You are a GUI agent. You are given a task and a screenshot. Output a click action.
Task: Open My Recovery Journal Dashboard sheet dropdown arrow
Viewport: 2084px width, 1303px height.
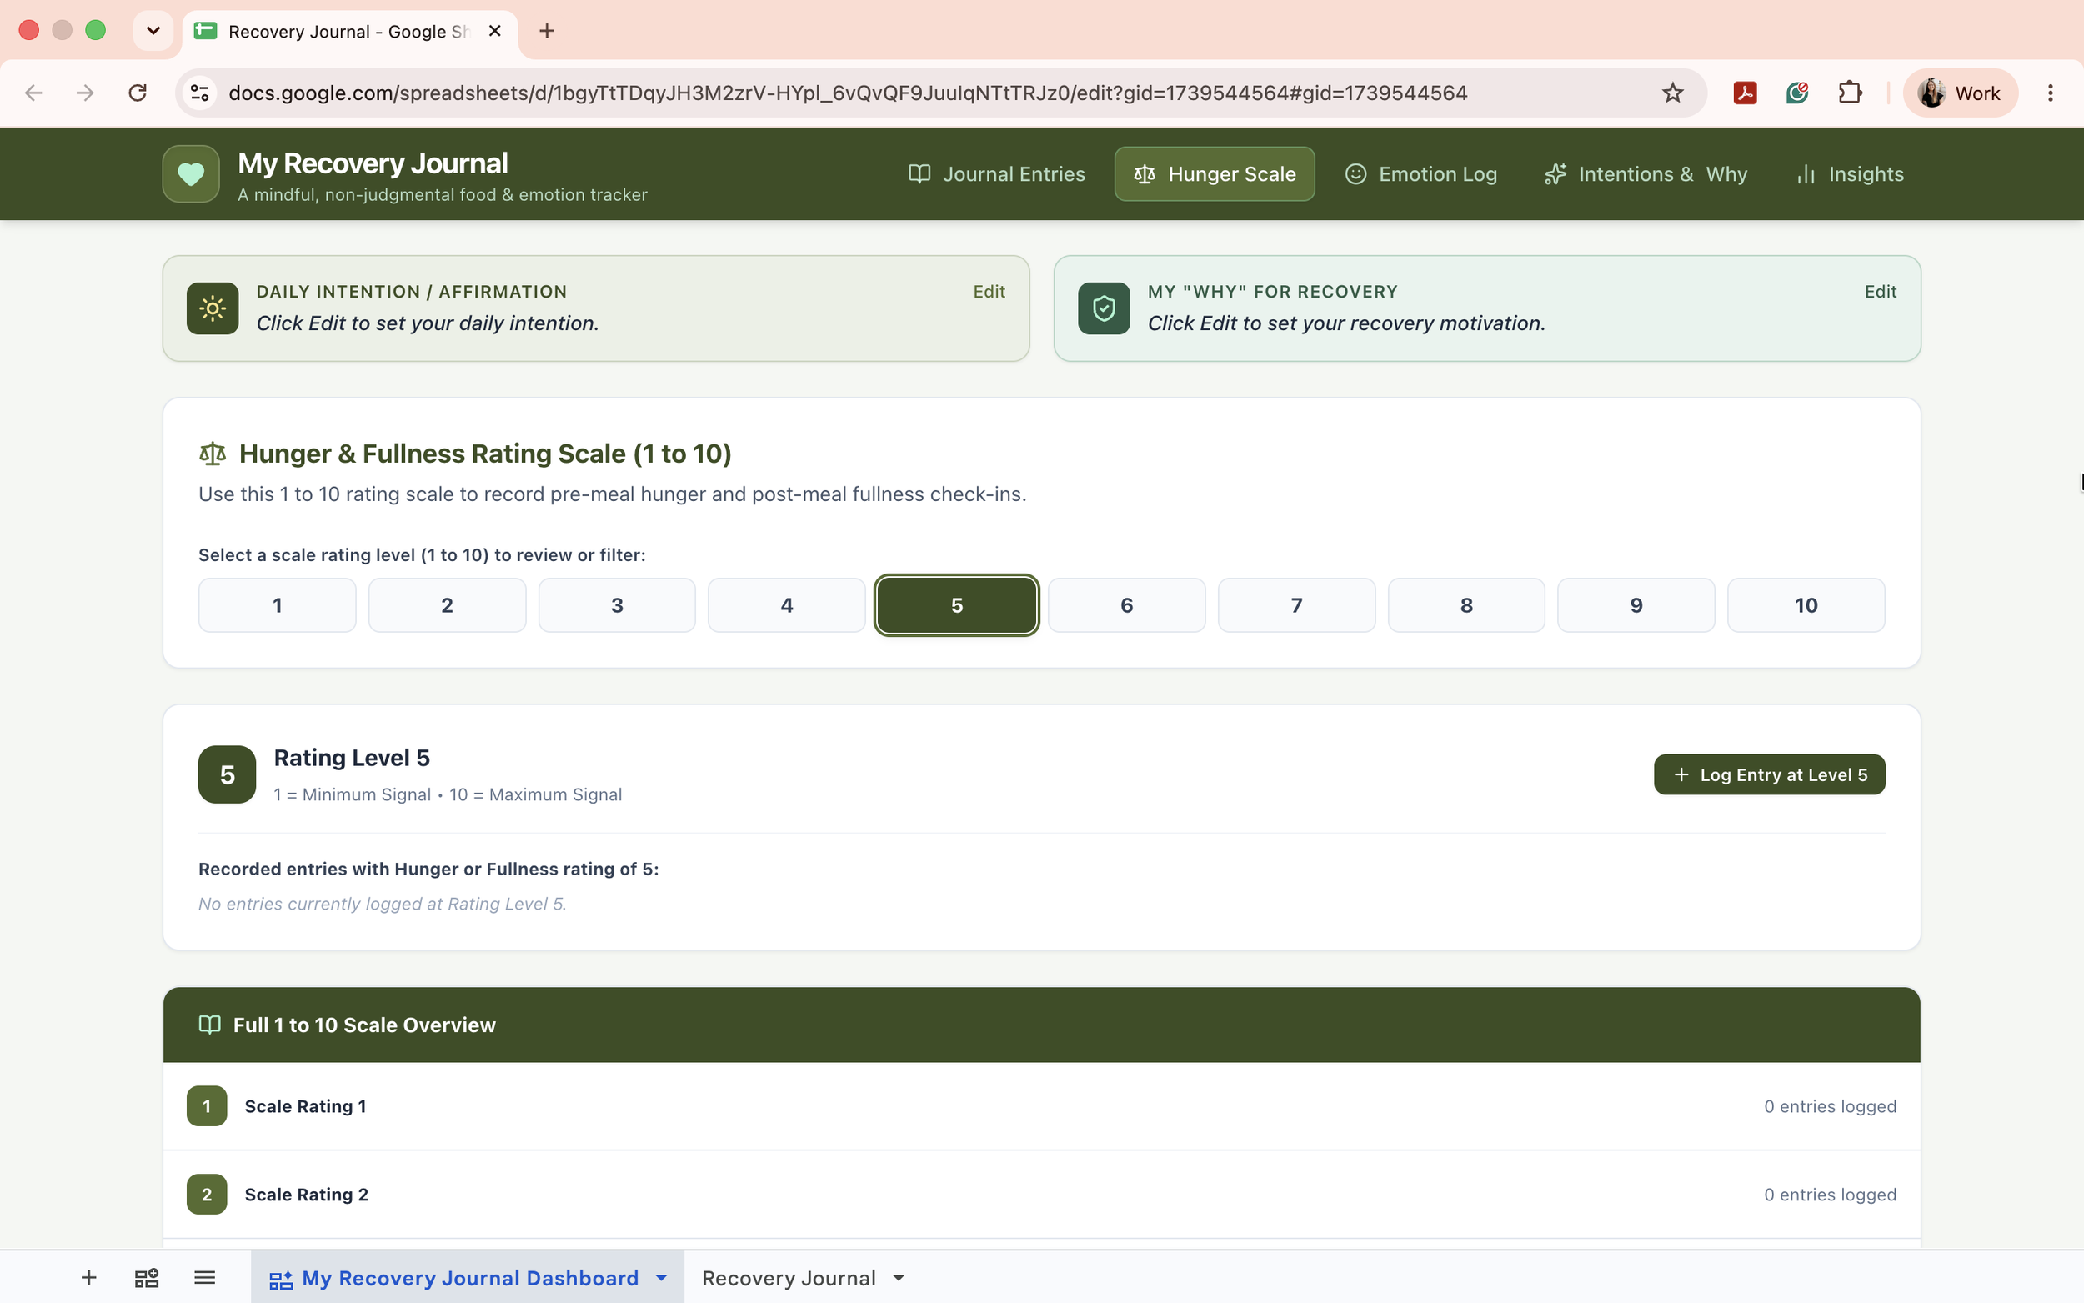tap(661, 1277)
